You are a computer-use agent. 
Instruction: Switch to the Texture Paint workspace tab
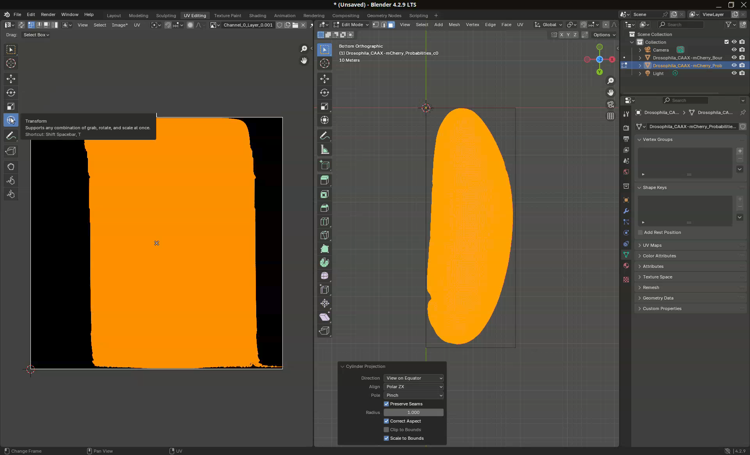[227, 16]
